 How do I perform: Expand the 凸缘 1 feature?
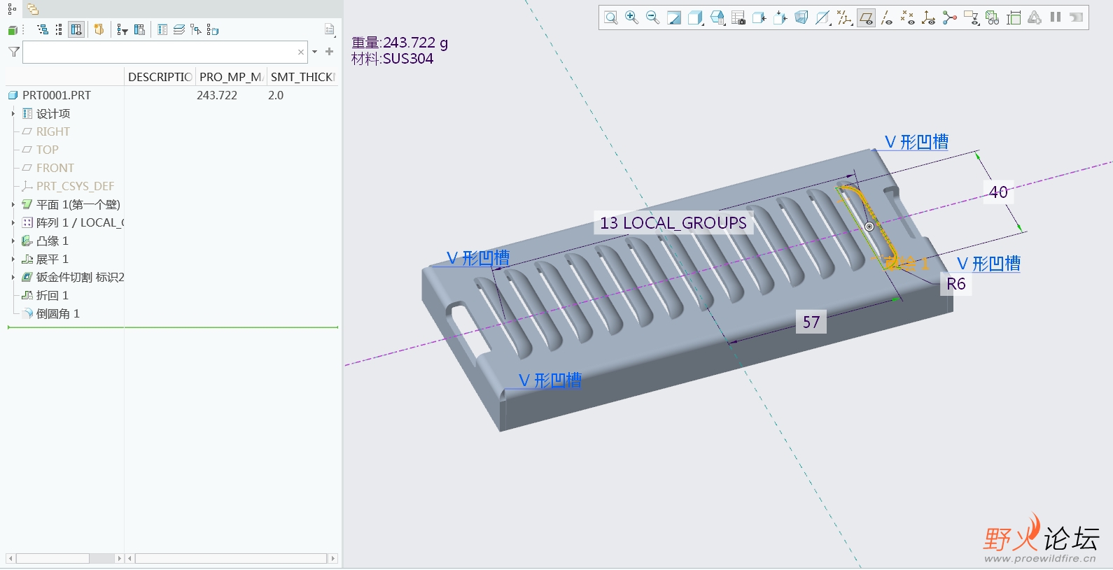(13, 241)
